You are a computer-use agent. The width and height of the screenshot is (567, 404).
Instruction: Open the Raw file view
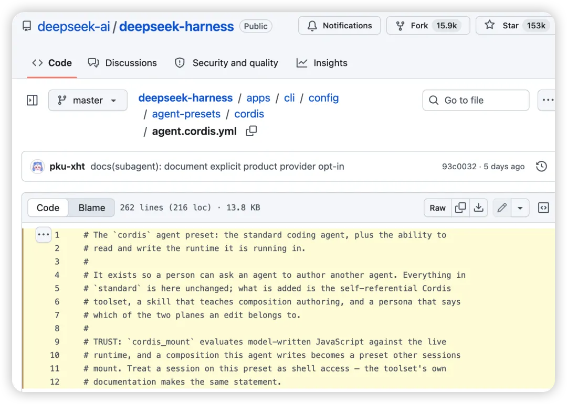[x=437, y=208]
